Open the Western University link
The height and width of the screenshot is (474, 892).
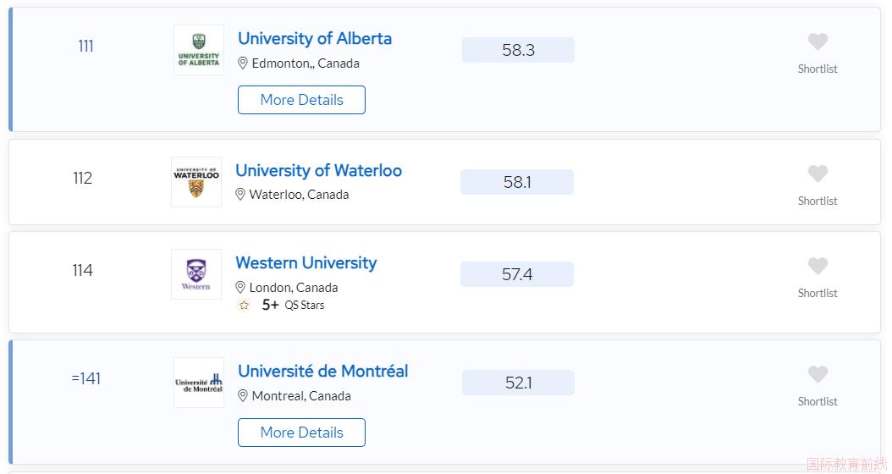coord(306,263)
